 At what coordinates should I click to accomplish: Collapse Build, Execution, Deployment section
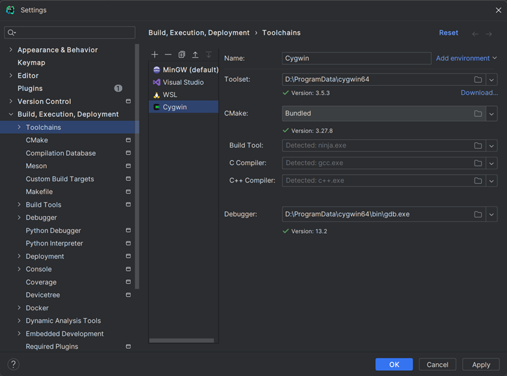tap(11, 114)
